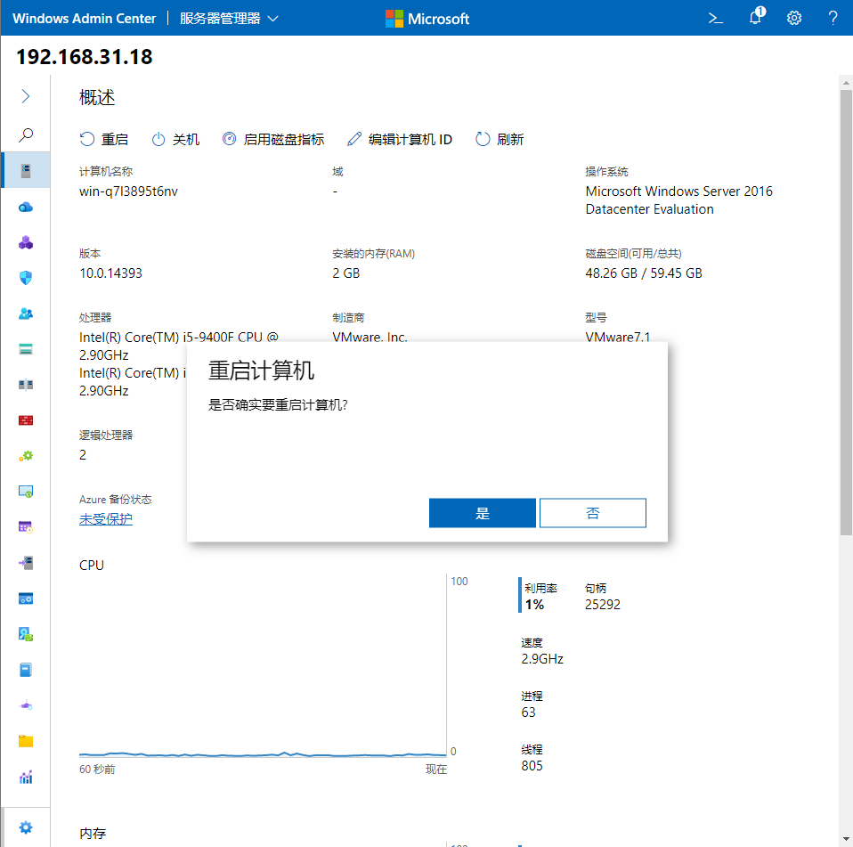853x847 pixels.
Task: Click the Windows Admin Center title
Action: (84, 18)
